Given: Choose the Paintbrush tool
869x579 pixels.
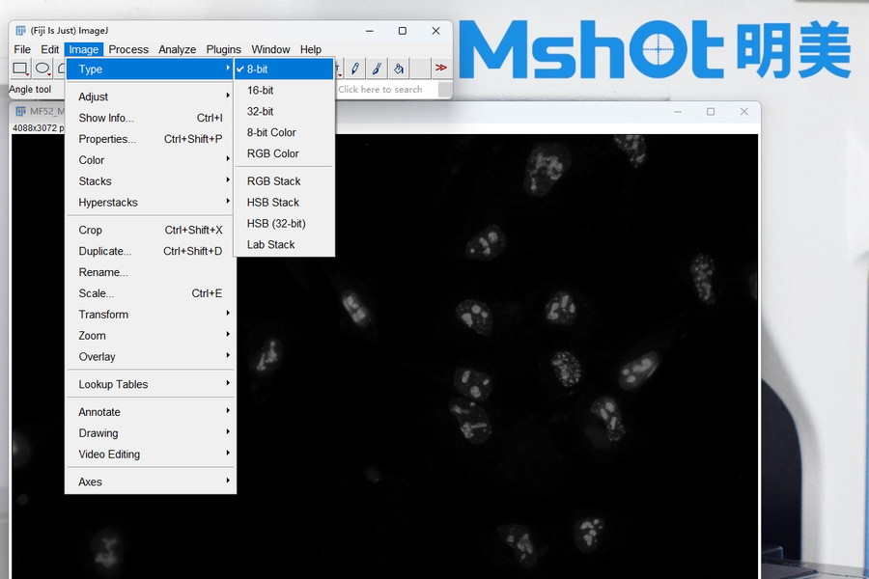Looking at the screenshot, I should (377, 69).
